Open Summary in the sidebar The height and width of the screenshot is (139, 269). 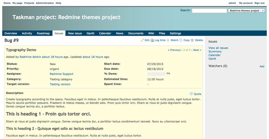(215, 51)
